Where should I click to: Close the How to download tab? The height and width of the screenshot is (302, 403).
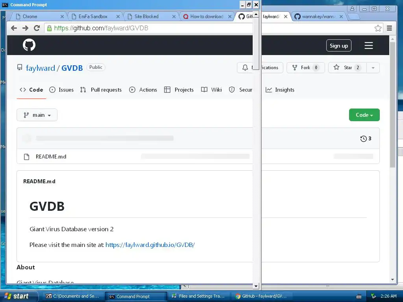pos(230,17)
